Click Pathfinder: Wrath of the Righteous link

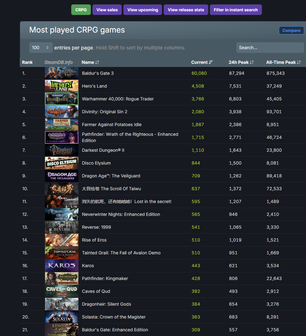coord(130,137)
